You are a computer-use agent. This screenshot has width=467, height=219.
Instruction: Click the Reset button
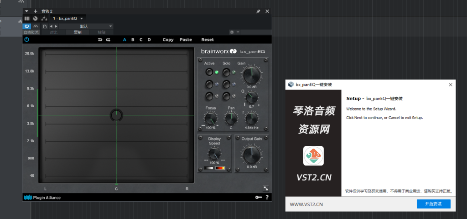click(208, 40)
